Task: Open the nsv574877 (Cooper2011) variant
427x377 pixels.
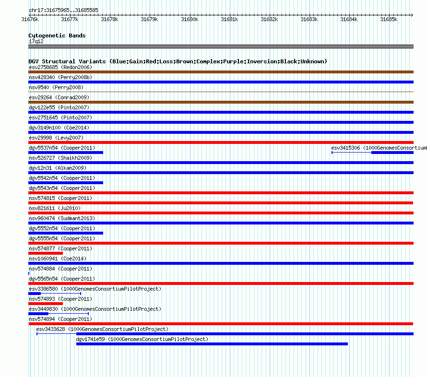Action: pos(60,248)
